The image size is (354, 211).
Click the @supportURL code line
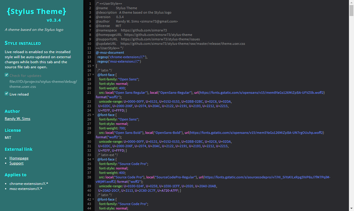click(148, 39)
